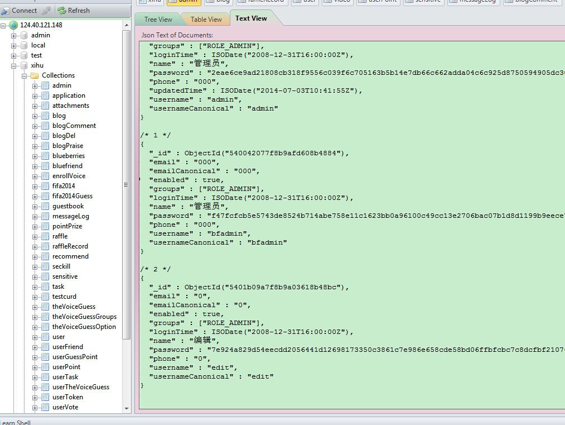Click the userToken collection table icon

click(x=45, y=397)
